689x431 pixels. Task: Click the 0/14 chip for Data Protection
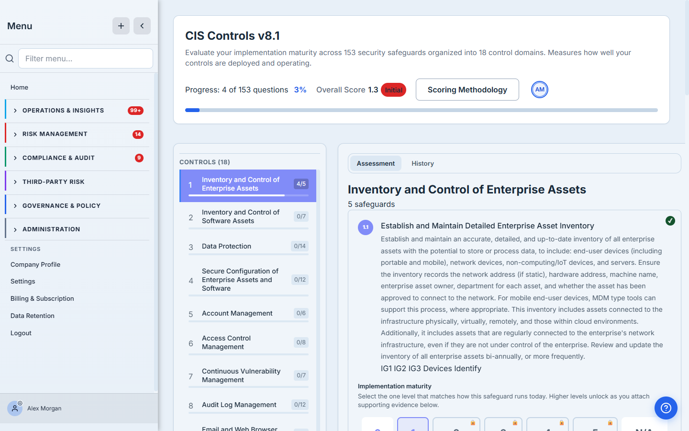click(x=300, y=246)
